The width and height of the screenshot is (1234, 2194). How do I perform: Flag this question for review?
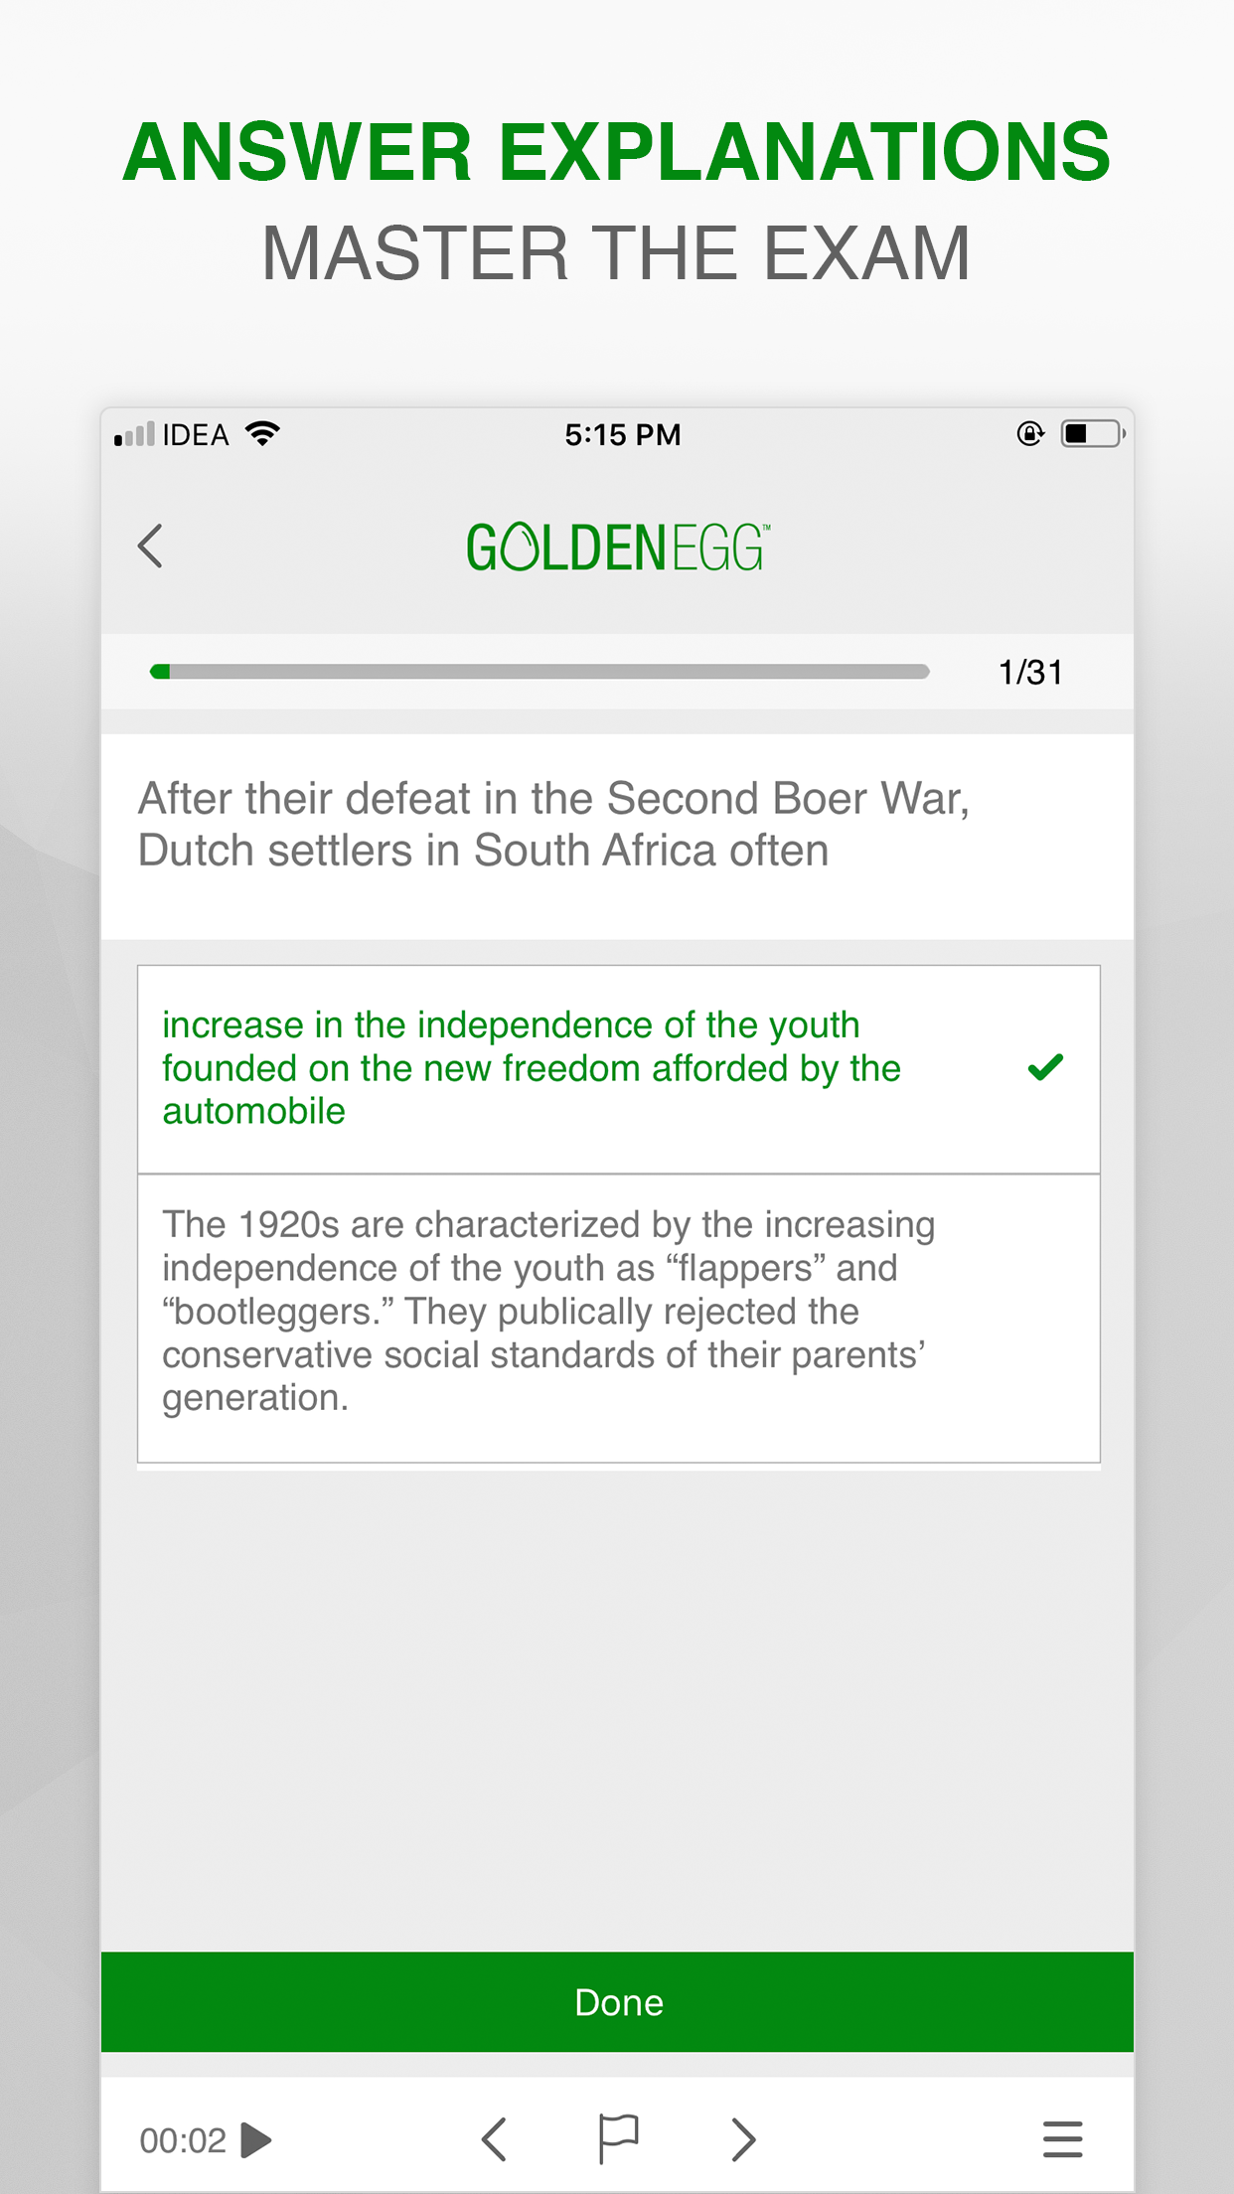click(x=618, y=2138)
